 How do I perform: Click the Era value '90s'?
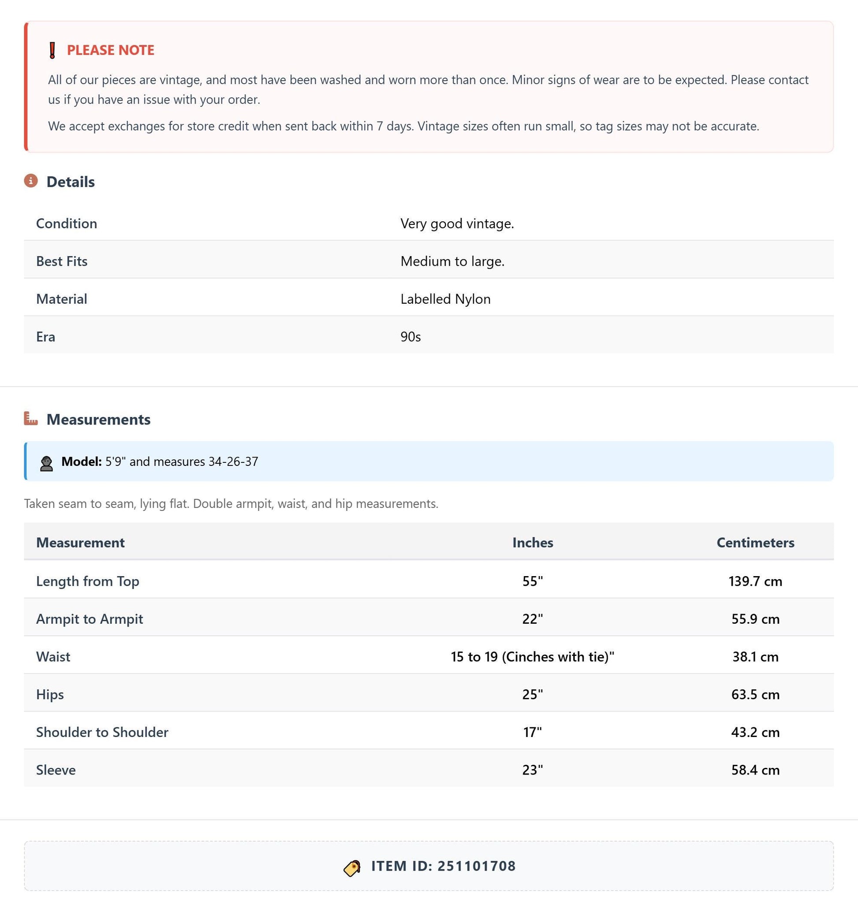click(x=410, y=337)
